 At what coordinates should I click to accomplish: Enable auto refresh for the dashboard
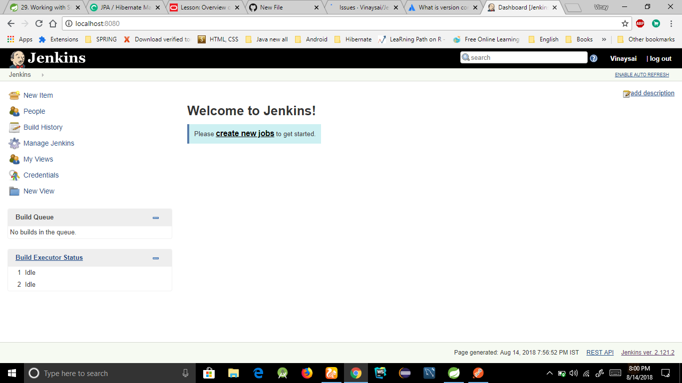[642, 74]
